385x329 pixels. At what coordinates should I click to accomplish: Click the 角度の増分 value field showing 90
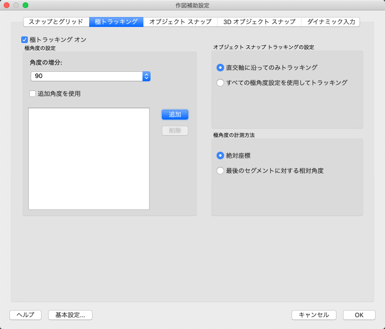87,76
